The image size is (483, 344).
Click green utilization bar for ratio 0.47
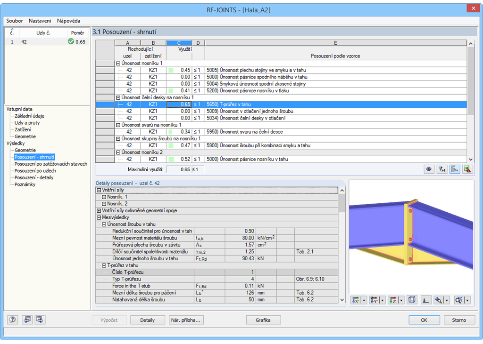point(171,145)
